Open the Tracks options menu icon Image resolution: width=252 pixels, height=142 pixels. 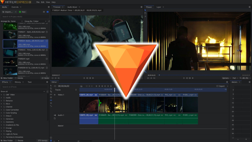click(x=76, y=90)
